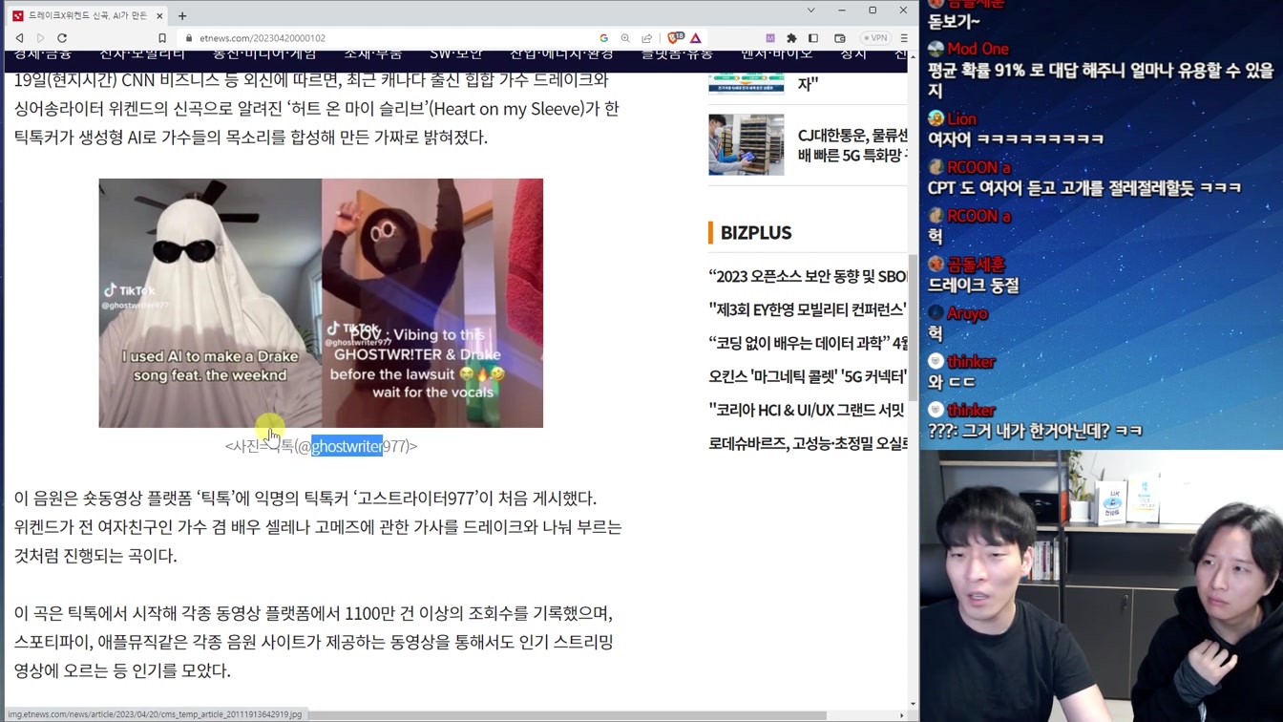The image size is (1283, 722).
Task: Click the highlighted ghostwriter caption text
Action: pyautogui.click(x=347, y=446)
